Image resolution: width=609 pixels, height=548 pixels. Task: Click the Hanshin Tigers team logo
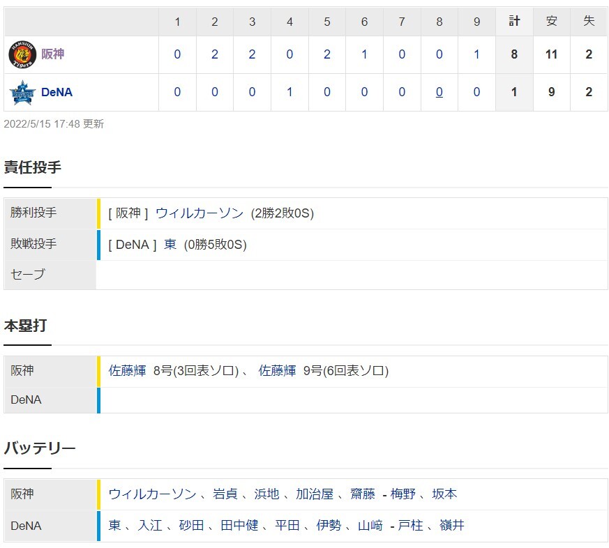tap(22, 54)
